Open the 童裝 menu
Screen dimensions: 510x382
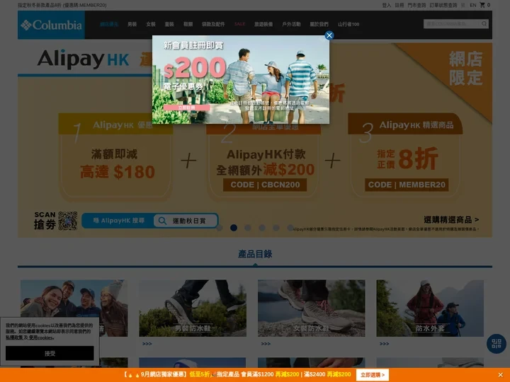pyautogui.click(x=169, y=24)
